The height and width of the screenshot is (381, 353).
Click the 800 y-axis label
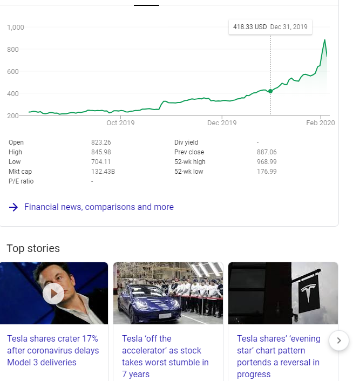click(x=13, y=49)
